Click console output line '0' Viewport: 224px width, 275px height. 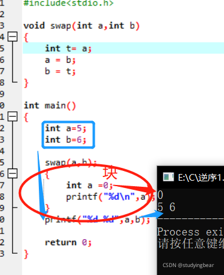(160, 195)
